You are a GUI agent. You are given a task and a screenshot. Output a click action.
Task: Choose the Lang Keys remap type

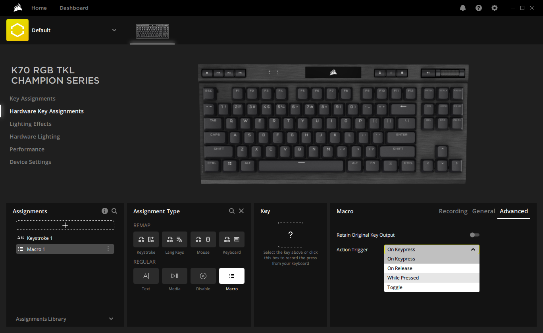click(x=175, y=239)
